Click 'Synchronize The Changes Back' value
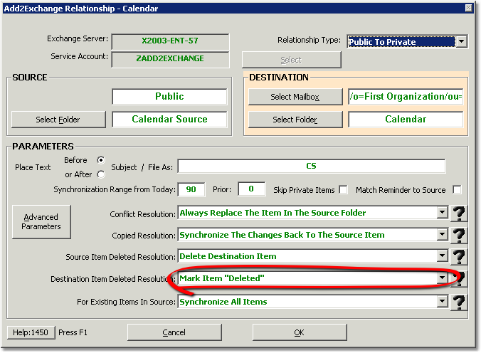This screenshot has height=353, width=481. tap(282, 235)
